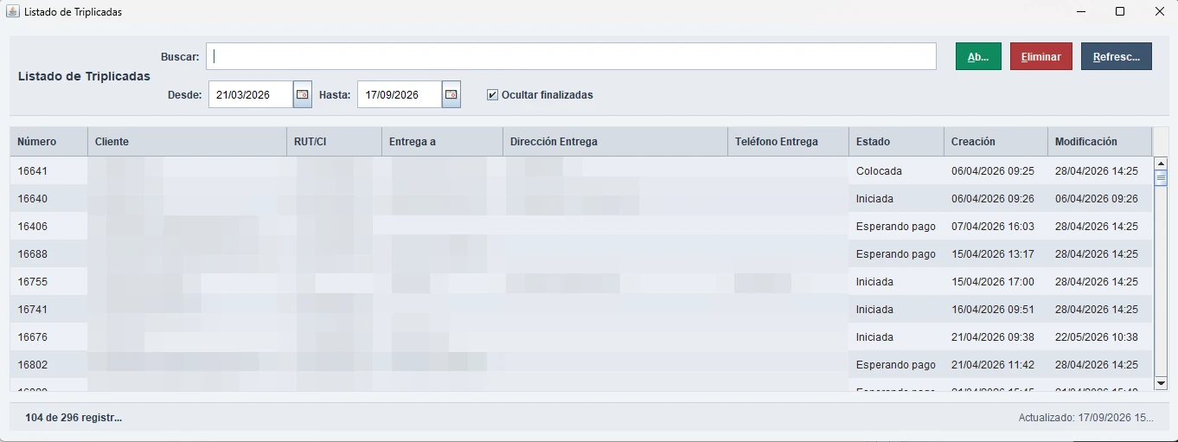Sort by the Cliente column header
Image resolution: width=1178 pixels, height=442 pixels.
pos(187,142)
